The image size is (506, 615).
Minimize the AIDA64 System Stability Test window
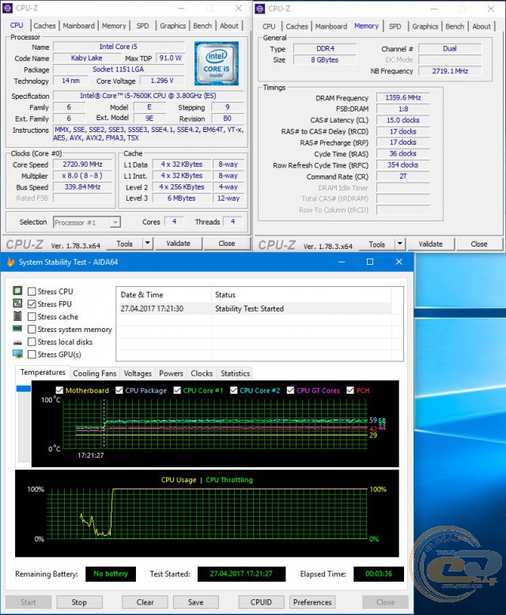342,262
